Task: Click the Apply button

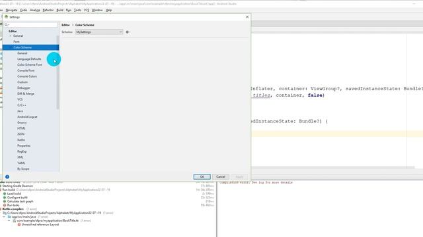Action: click(x=239, y=177)
